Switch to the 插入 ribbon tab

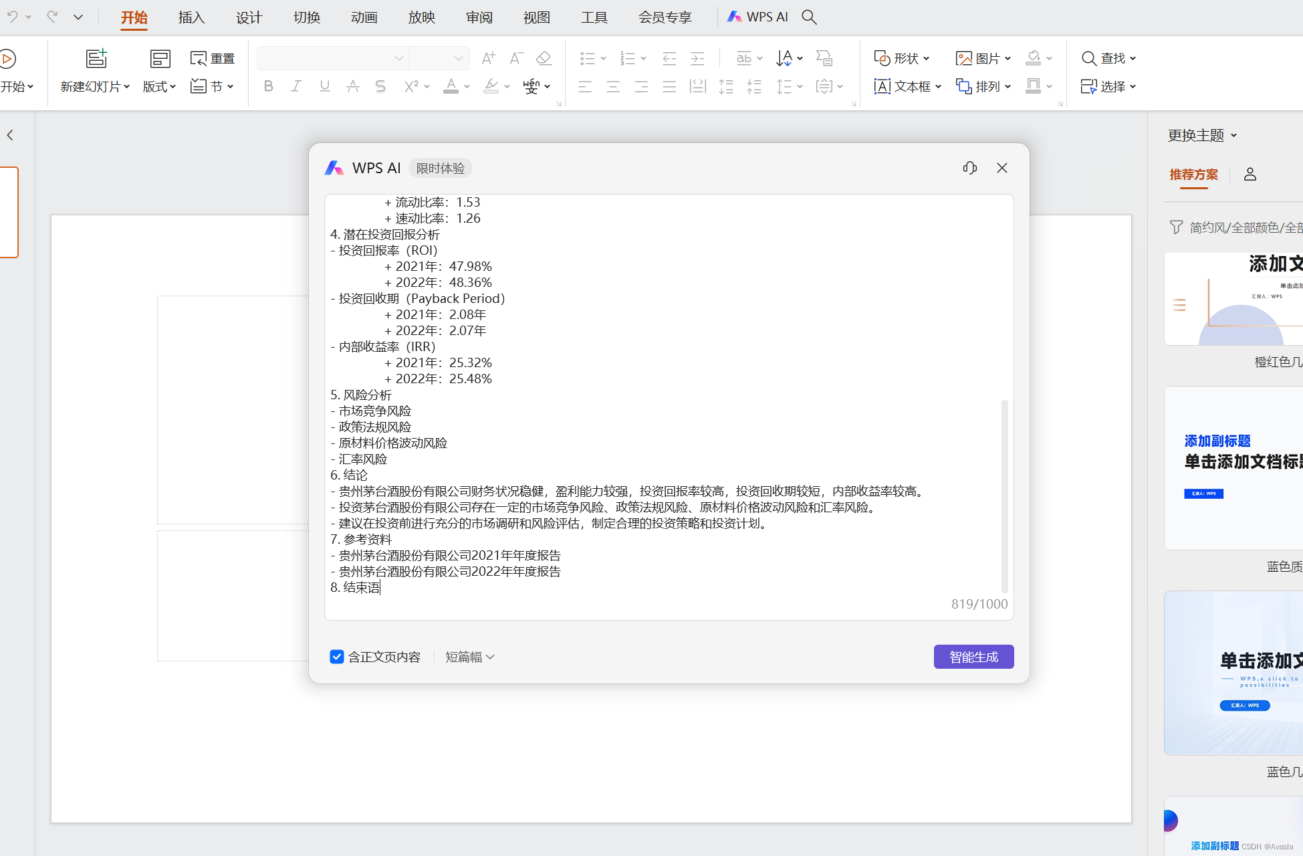[x=191, y=17]
